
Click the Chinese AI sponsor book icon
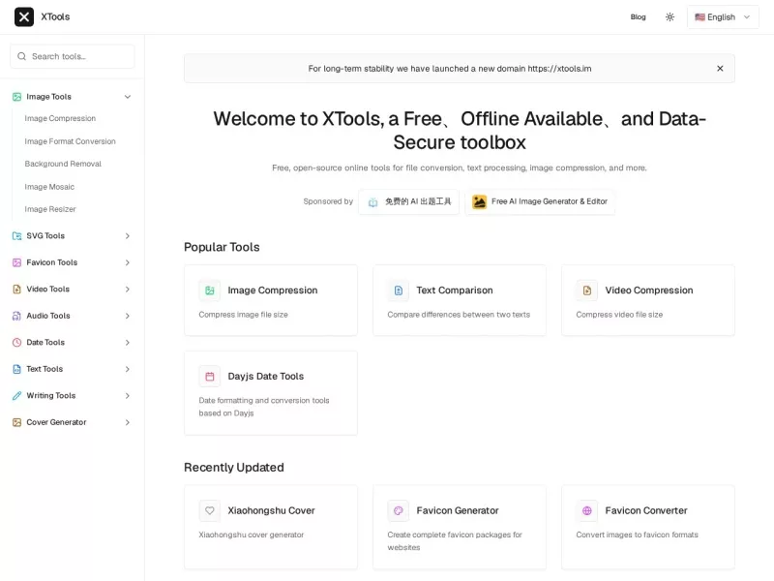point(373,202)
